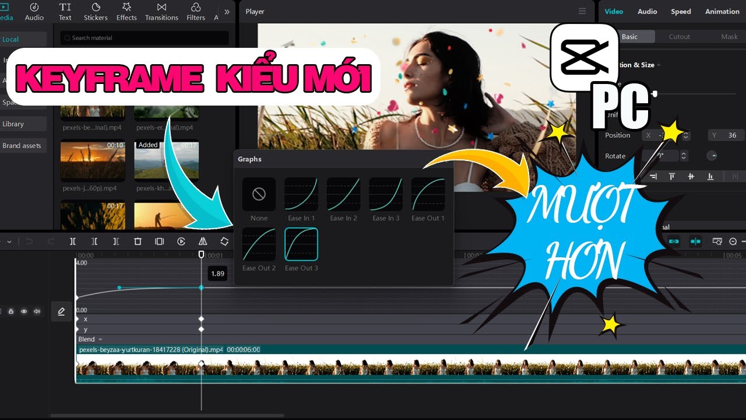Viewport: 746px width, 420px height.
Task: Click the freeze frame icon
Action: [x=159, y=242]
